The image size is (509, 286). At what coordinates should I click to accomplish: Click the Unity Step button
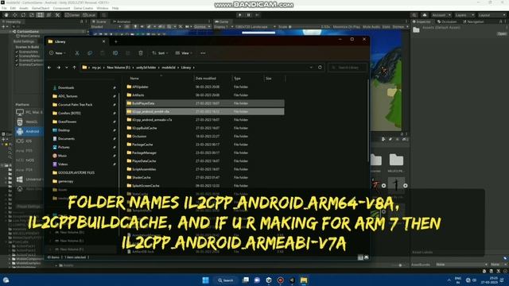257,15
